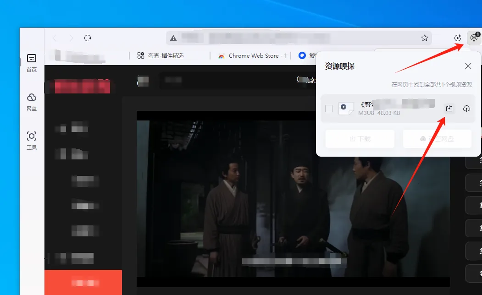Close the 资源嗅探 popup
Screen dimensions: 482x295
click(468, 66)
